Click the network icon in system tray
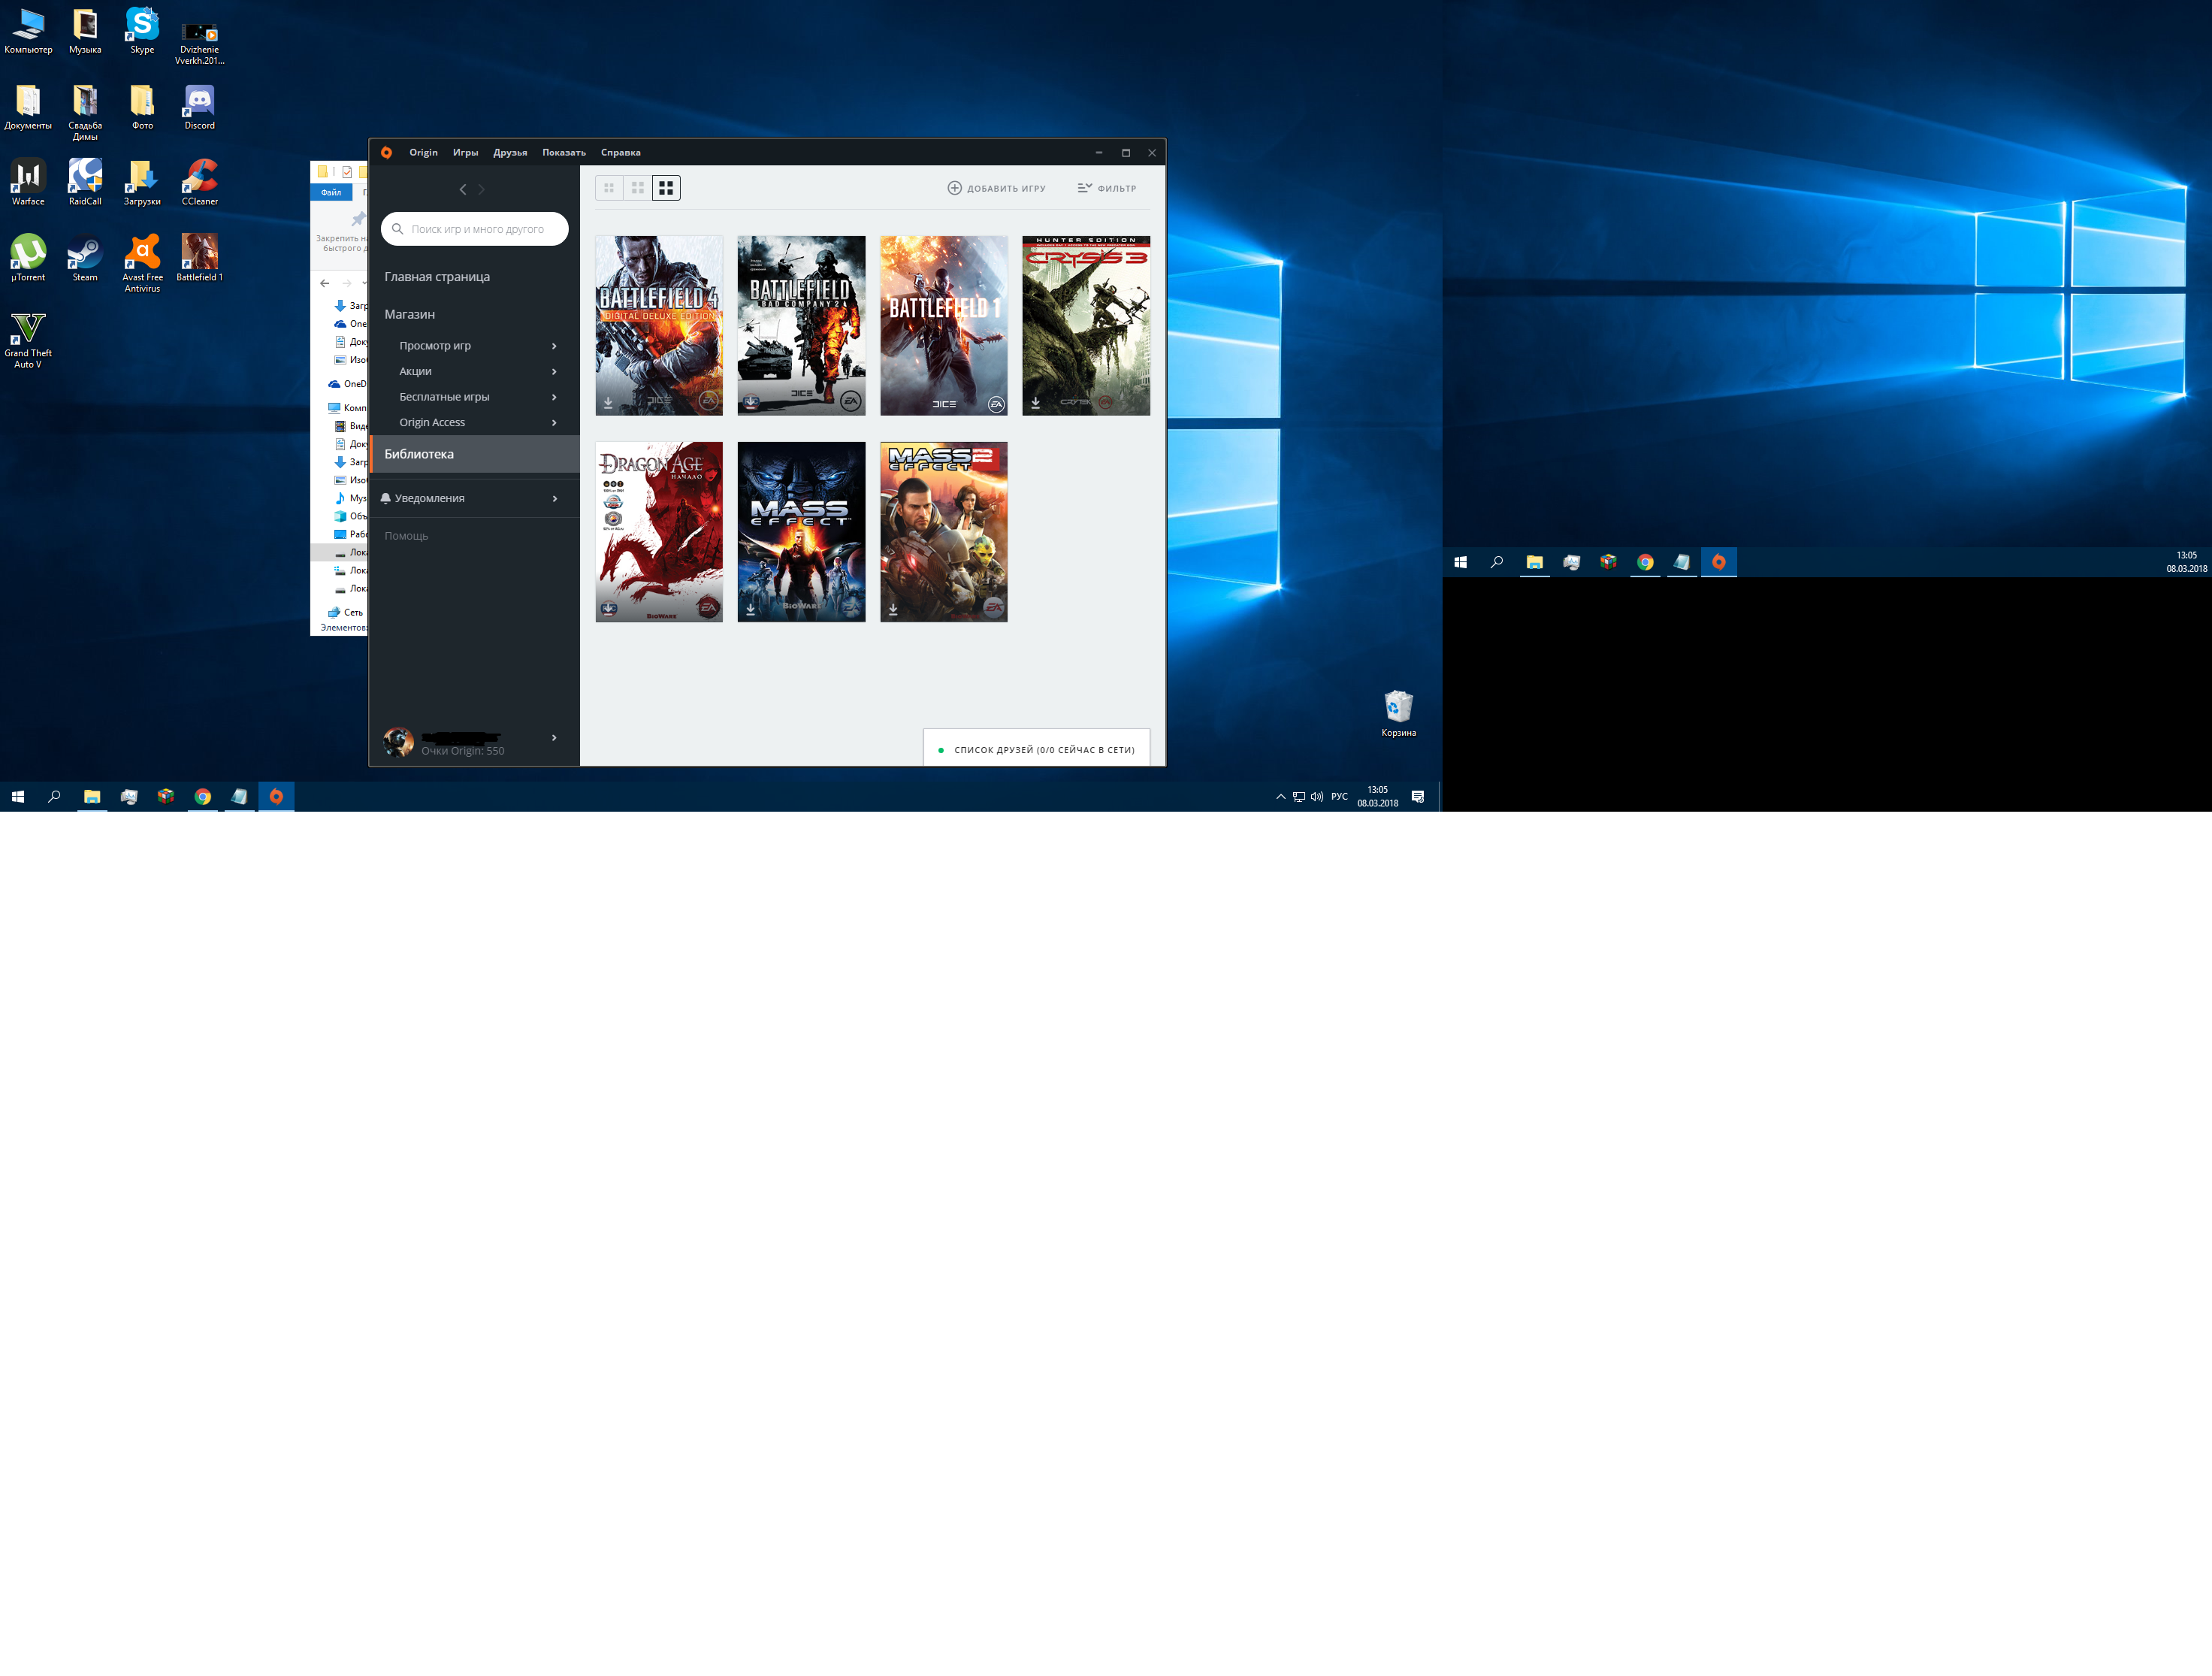This screenshot has width=2212, height=1676. (x=1298, y=797)
